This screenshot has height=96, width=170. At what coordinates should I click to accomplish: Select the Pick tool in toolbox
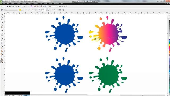2,14
